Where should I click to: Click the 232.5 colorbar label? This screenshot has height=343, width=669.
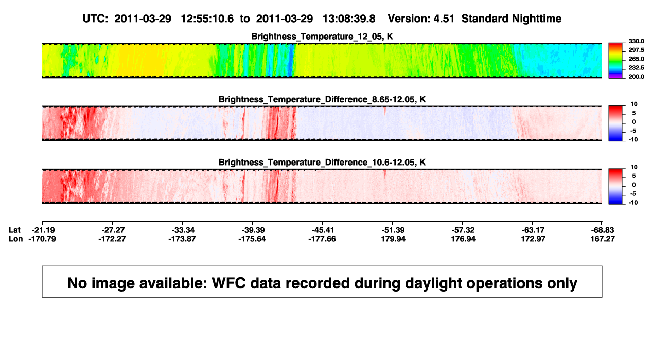coord(637,67)
